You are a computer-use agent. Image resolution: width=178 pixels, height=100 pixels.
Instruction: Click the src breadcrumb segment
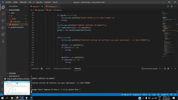tap(31, 10)
